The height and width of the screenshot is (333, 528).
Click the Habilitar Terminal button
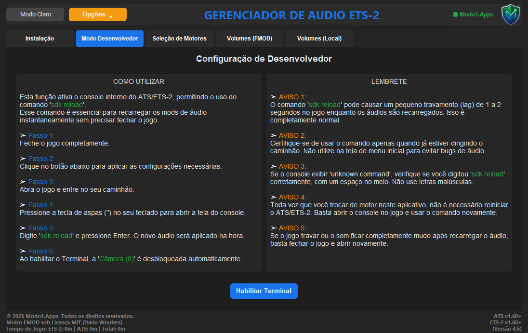[x=264, y=291]
